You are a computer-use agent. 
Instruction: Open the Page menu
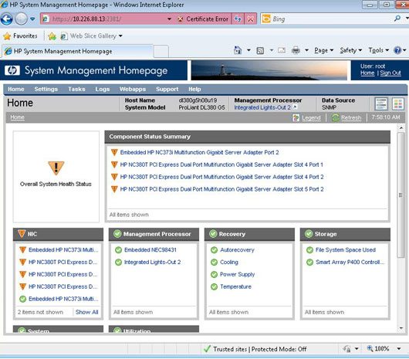click(323, 50)
